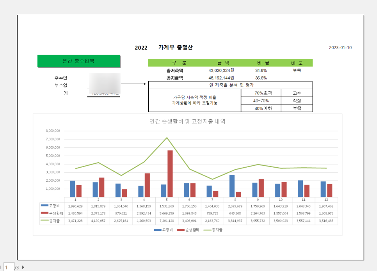377x271 pixels.
Task: Click the '금 액' column header
Action: (223, 63)
